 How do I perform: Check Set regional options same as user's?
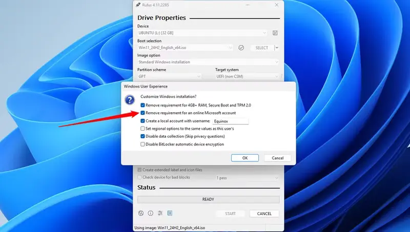143,129
